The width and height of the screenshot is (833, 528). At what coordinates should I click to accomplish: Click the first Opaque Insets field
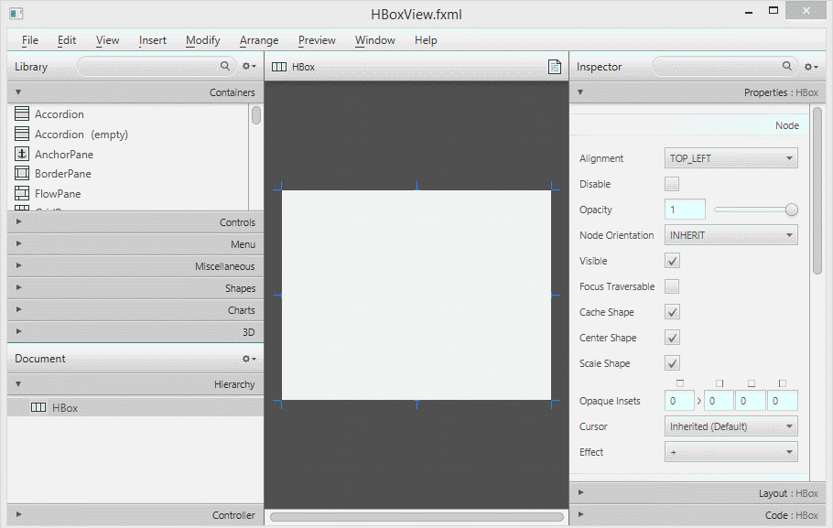[x=679, y=401]
